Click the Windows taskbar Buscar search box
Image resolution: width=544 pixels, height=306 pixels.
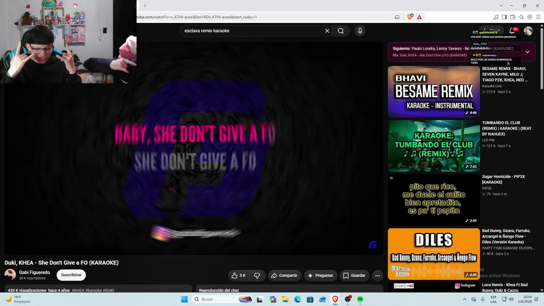click(x=223, y=299)
